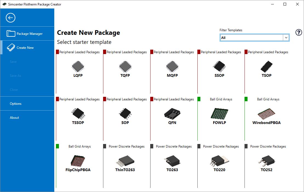
Task: Click the Simcenter Flotherm title bar app icon
Action: pyautogui.click(x=4, y=4)
